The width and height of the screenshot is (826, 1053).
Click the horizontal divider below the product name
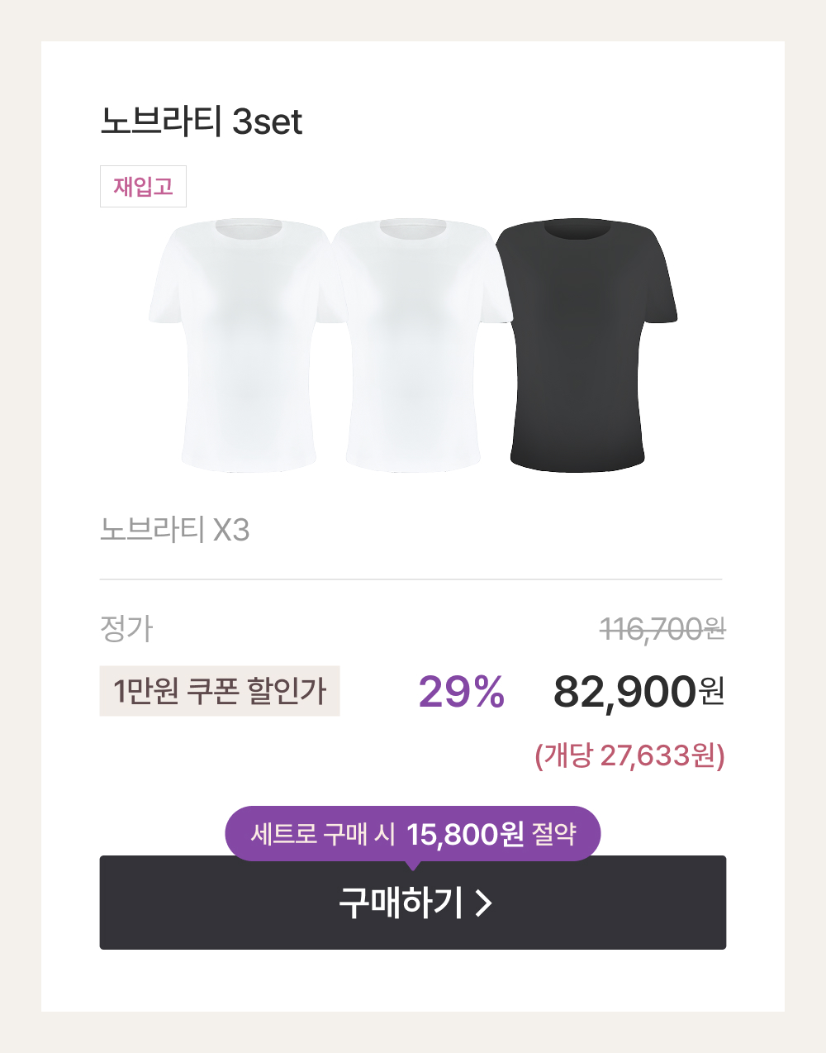411,579
